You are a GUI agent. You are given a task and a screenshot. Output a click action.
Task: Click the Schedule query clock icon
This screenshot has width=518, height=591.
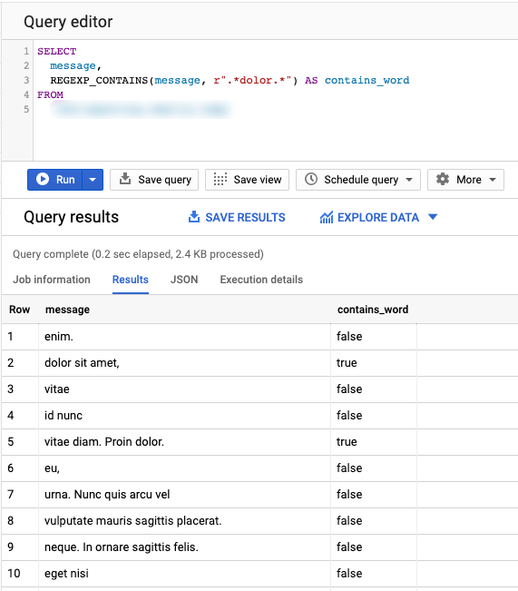[311, 179]
